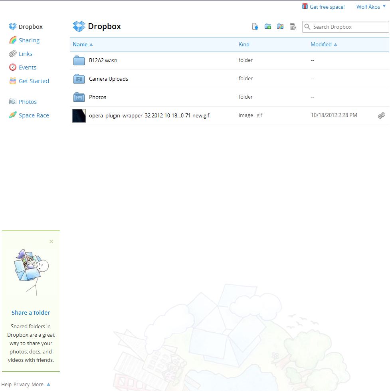Click the Camera Uploads folder icon

79,79
